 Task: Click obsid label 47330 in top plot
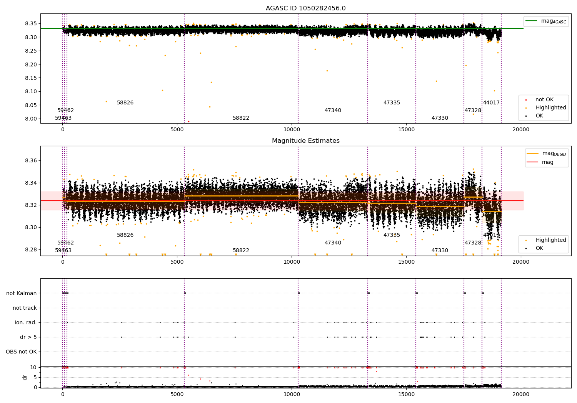[440, 118]
